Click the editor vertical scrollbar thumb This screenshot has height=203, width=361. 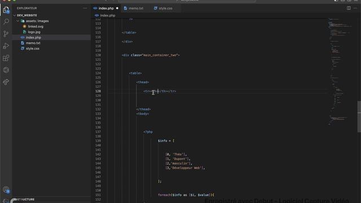pos(359,117)
